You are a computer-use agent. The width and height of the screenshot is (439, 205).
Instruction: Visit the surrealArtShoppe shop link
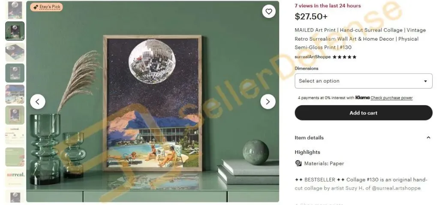click(x=313, y=57)
